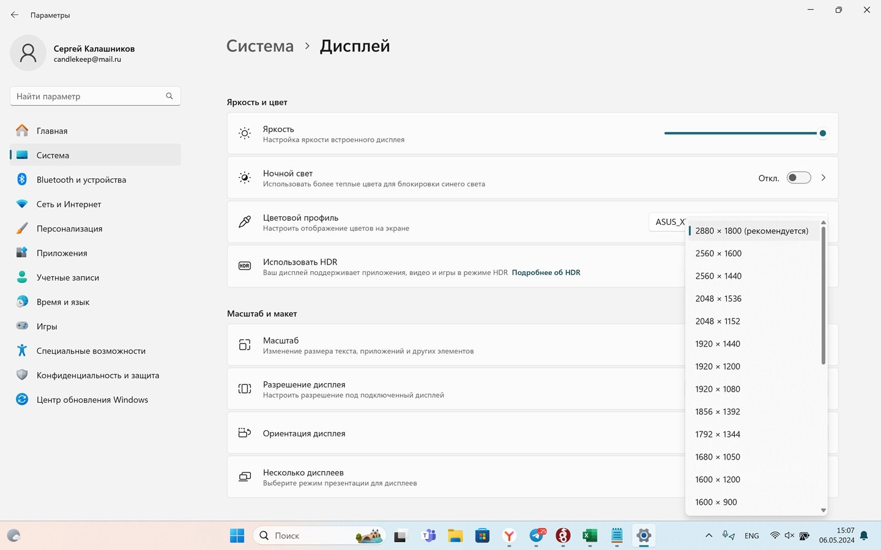The width and height of the screenshot is (881, 550).
Task: Click Система breadcrumb link
Action: point(260,46)
